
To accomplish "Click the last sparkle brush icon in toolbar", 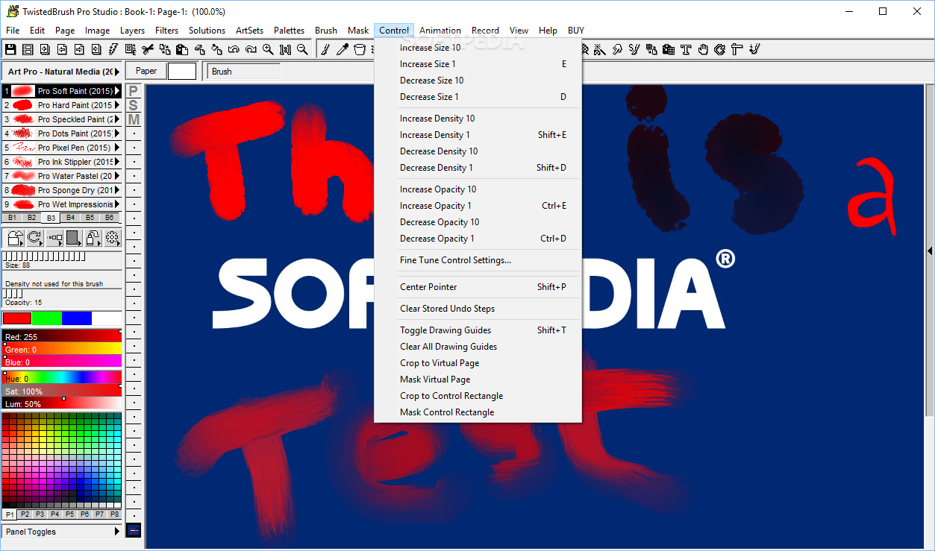I will [754, 49].
